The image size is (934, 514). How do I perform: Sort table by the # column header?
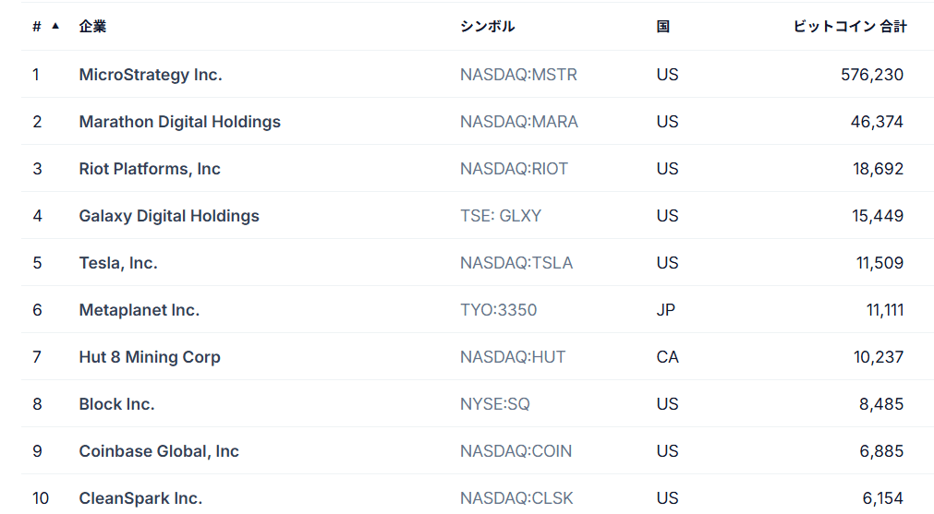[37, 27]
